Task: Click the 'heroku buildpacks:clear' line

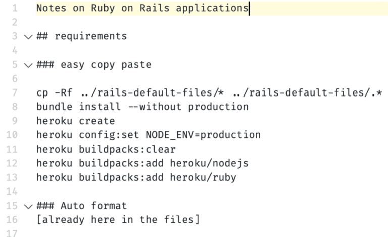Action: (x=106, y=149)
